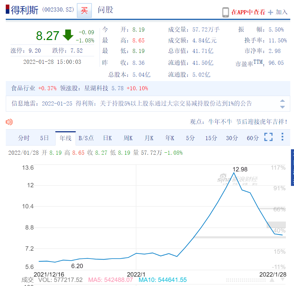
Task: Click the mobile phone app icon
Action: point(225,13)
